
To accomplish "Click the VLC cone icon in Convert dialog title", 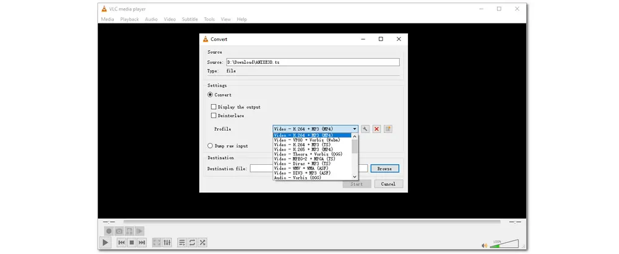I will coord(206,39).
